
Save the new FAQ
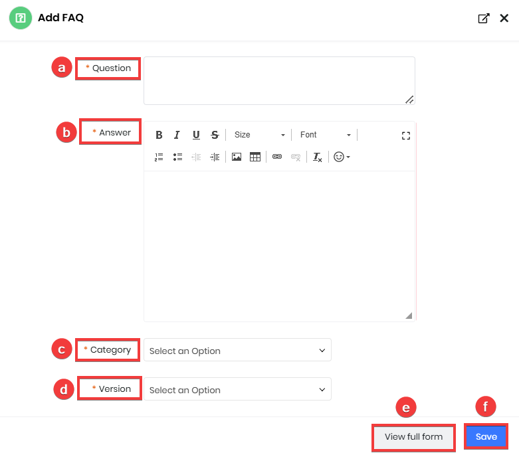point(486,437)
